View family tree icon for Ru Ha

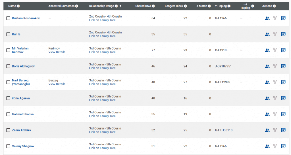click(275, 34)
